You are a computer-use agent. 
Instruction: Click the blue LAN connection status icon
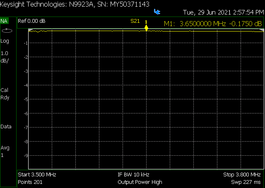click(x=157, y=12)
